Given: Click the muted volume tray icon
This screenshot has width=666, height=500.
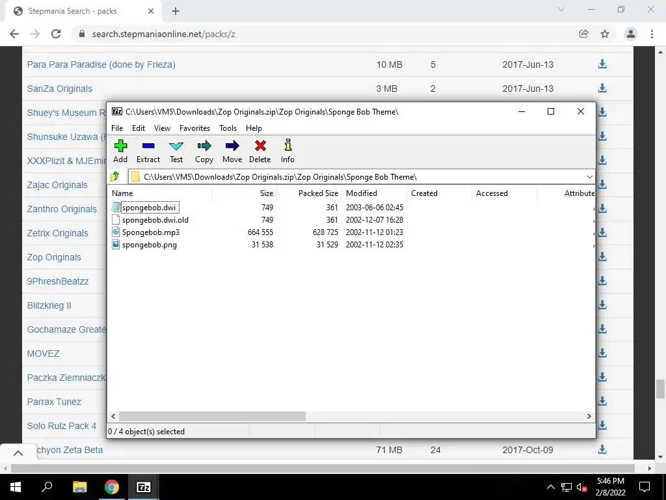Looking at the screenshot, I should click(582, 487).
